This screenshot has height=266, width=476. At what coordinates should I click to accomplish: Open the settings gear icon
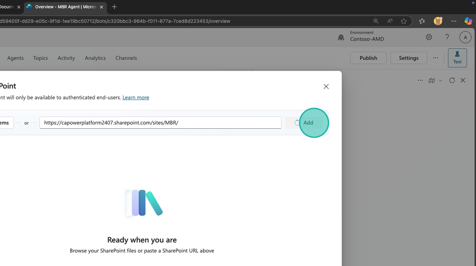click(429, 37)
